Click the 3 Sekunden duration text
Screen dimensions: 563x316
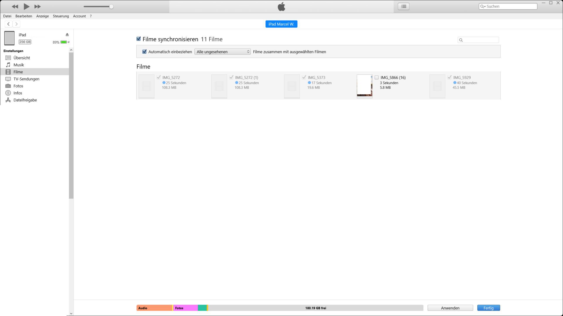click(389, 83)
